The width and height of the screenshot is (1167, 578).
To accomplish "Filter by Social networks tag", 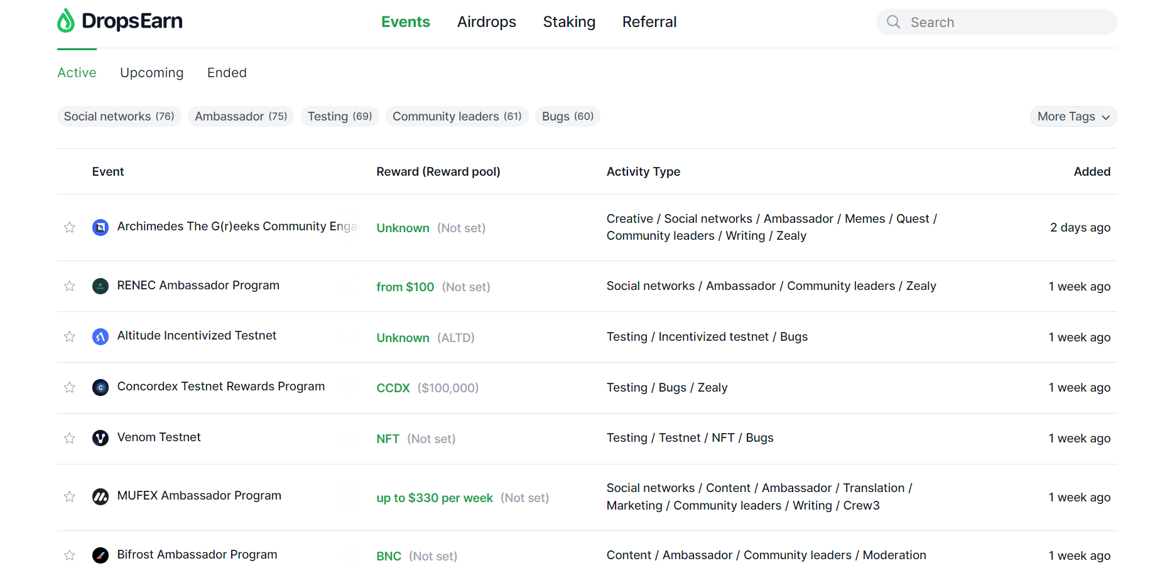I will (x=119, y=117).
